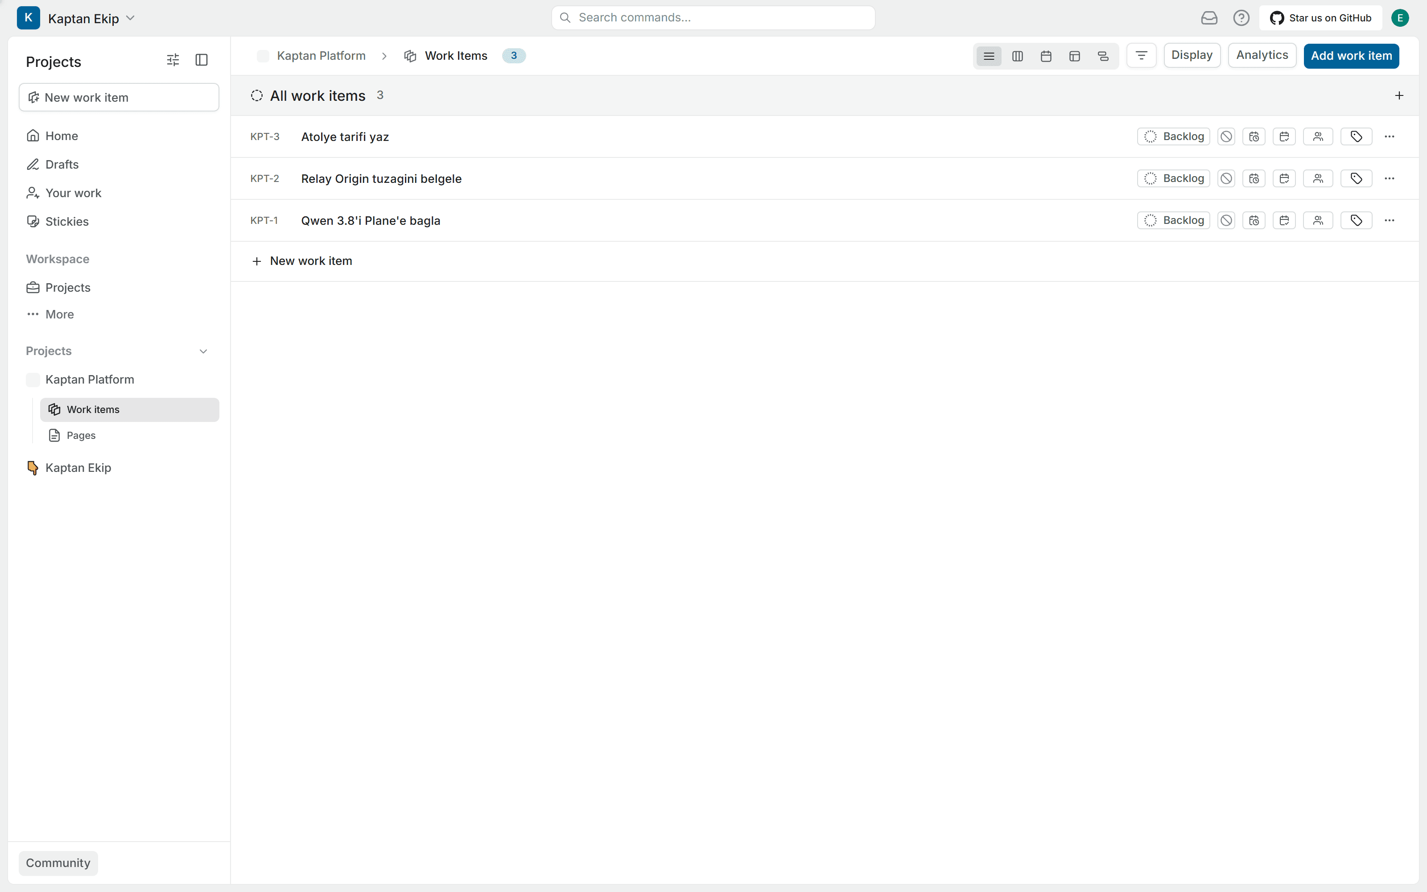Open the Display options dropdown

coord(1192,55)
